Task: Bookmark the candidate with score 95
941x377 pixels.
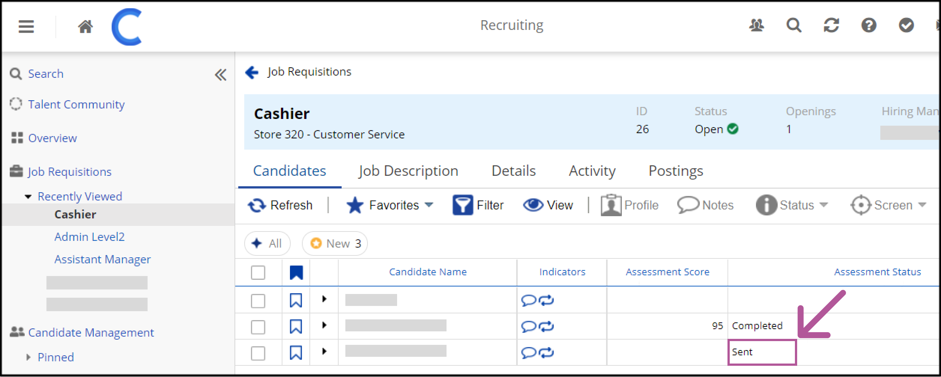Action: 296,327
